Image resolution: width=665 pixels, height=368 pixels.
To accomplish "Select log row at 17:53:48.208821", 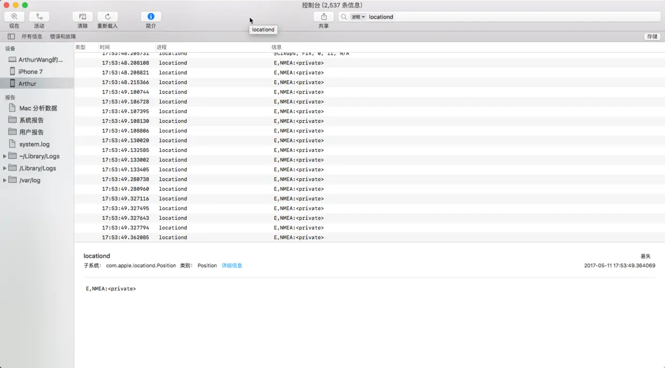I will (370, 72).
